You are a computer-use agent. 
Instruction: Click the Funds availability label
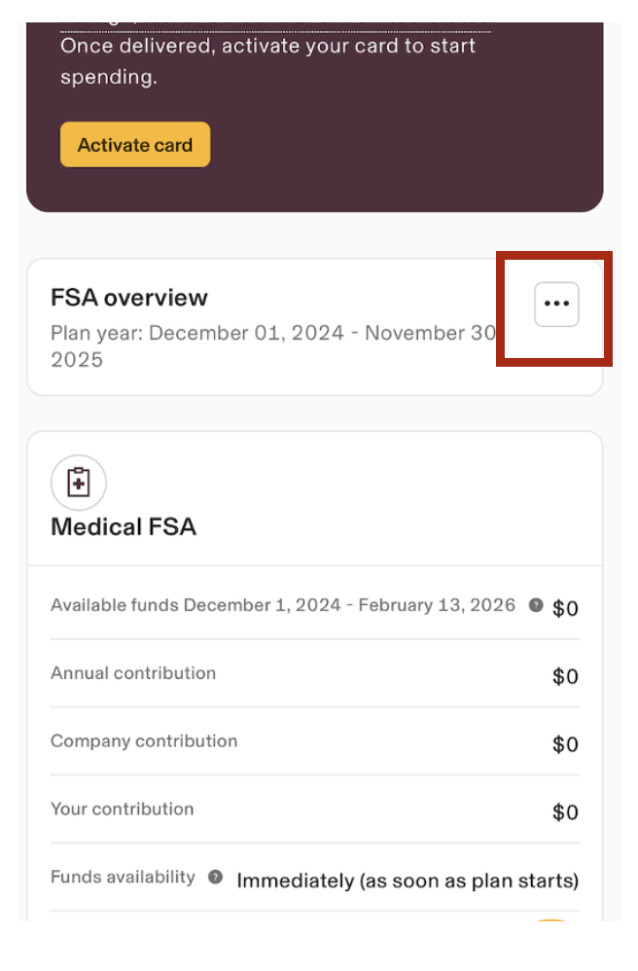(x=123, y=877)
